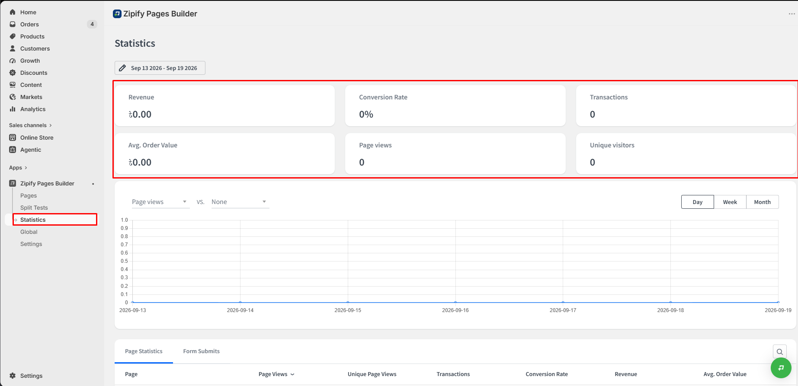Switch chart interval to Week
The image size is (798, 386).
[730, 202]
